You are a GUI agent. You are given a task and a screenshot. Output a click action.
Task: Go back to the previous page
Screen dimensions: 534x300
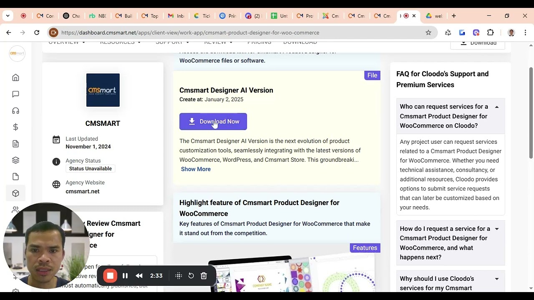click(8, 32)
